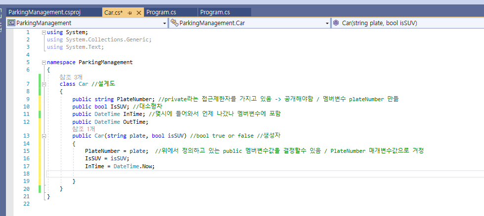Viewport: 484px width, 216px height.
Task: Click the opening brace on line 6
Action: pos(48,70)
